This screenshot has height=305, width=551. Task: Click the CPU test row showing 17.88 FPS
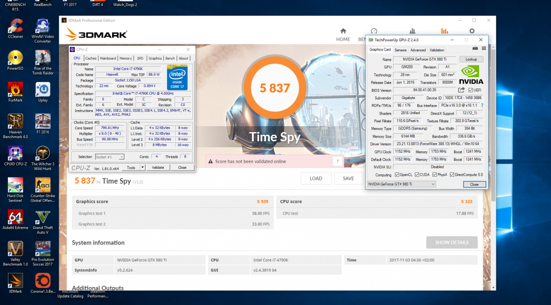377,213
